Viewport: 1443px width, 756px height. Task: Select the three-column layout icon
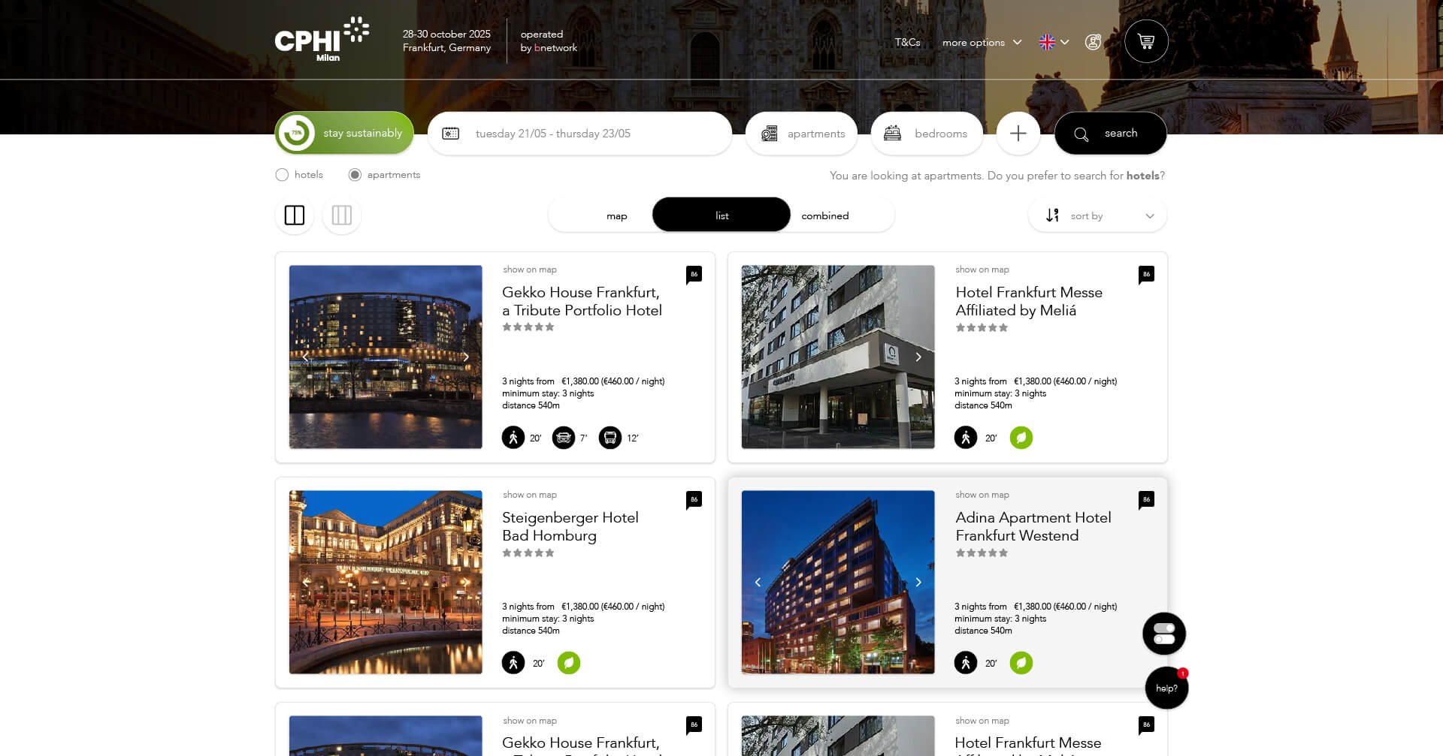pos(342,215)
